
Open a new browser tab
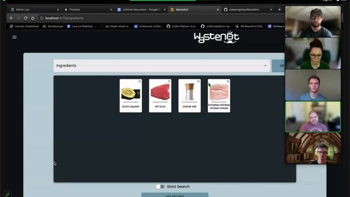(279, 10)
